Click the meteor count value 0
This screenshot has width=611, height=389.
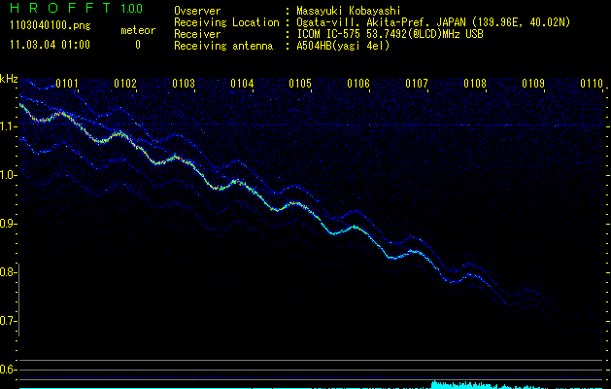138,45
